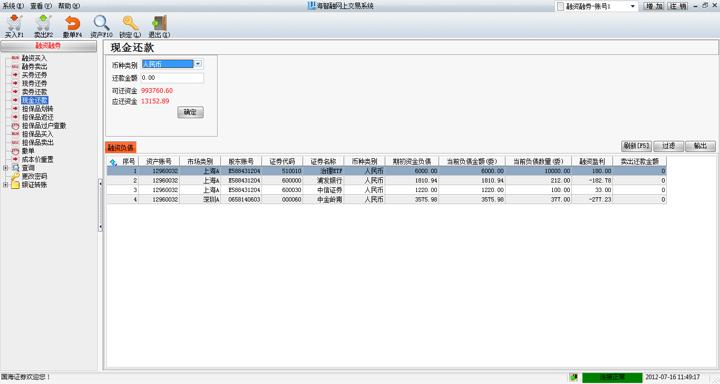The height and width of the screenshot is (384, 720).
Task: Open the 帮助(H) menu
Action: [x=69, y=6]
